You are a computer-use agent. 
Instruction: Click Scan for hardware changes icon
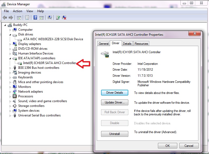(49, 17)
